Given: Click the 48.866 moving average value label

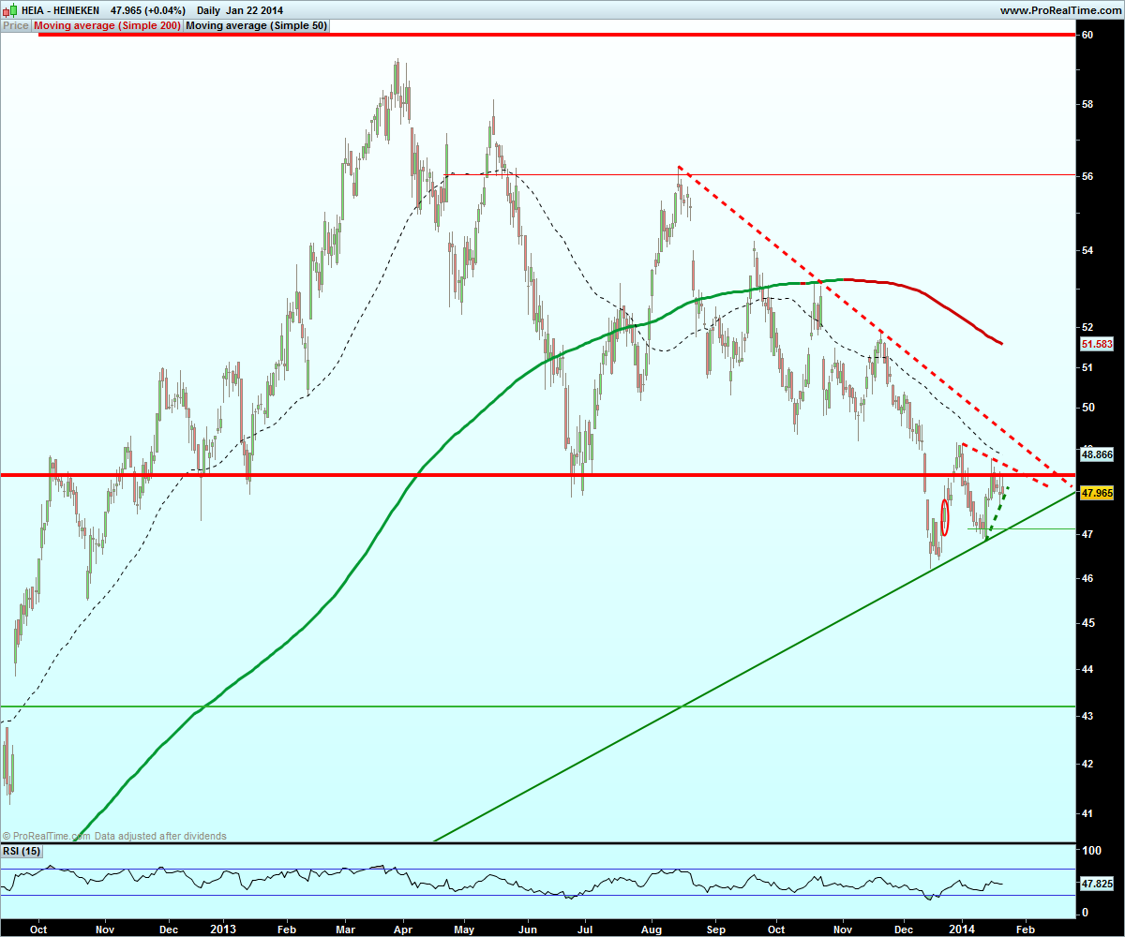Looking at the screenshot, I should click(x=1097, y=454).
